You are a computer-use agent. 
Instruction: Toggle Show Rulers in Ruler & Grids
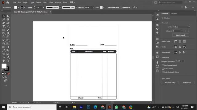[x=176, y=42]
